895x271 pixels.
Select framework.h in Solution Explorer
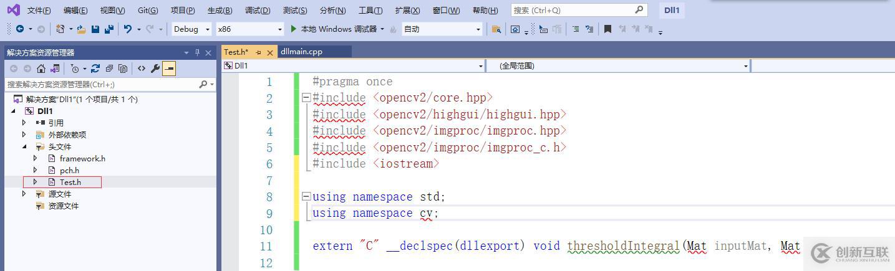coord(82,158)
